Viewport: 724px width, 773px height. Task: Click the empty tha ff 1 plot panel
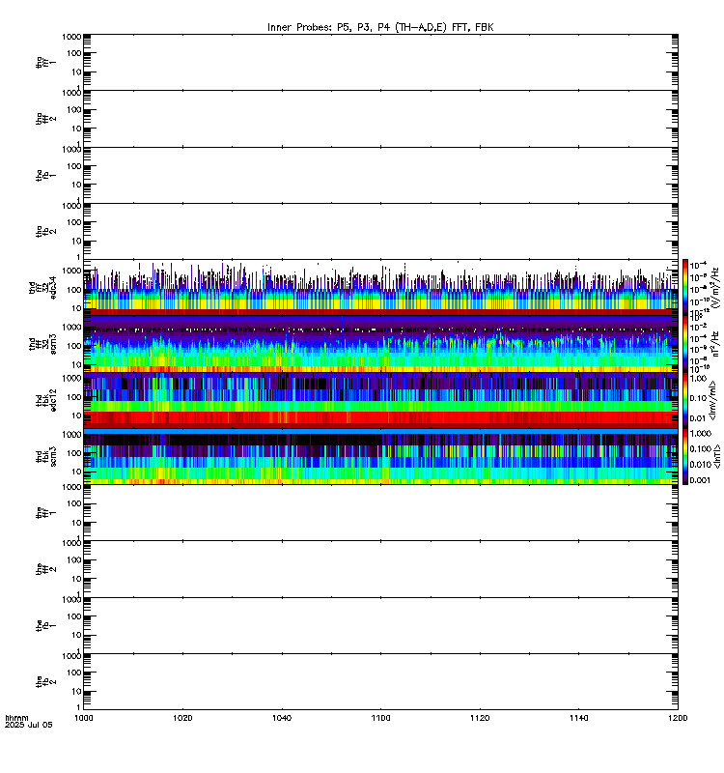380,62
